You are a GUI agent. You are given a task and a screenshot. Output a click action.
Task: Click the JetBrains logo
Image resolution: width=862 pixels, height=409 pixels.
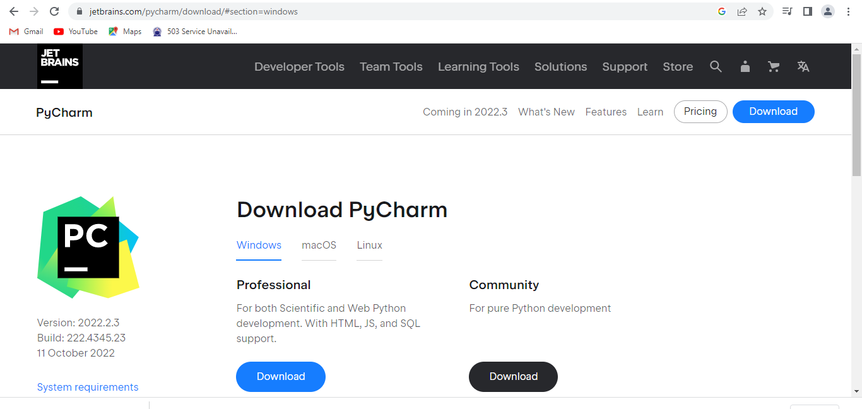[x=59, y=66]
